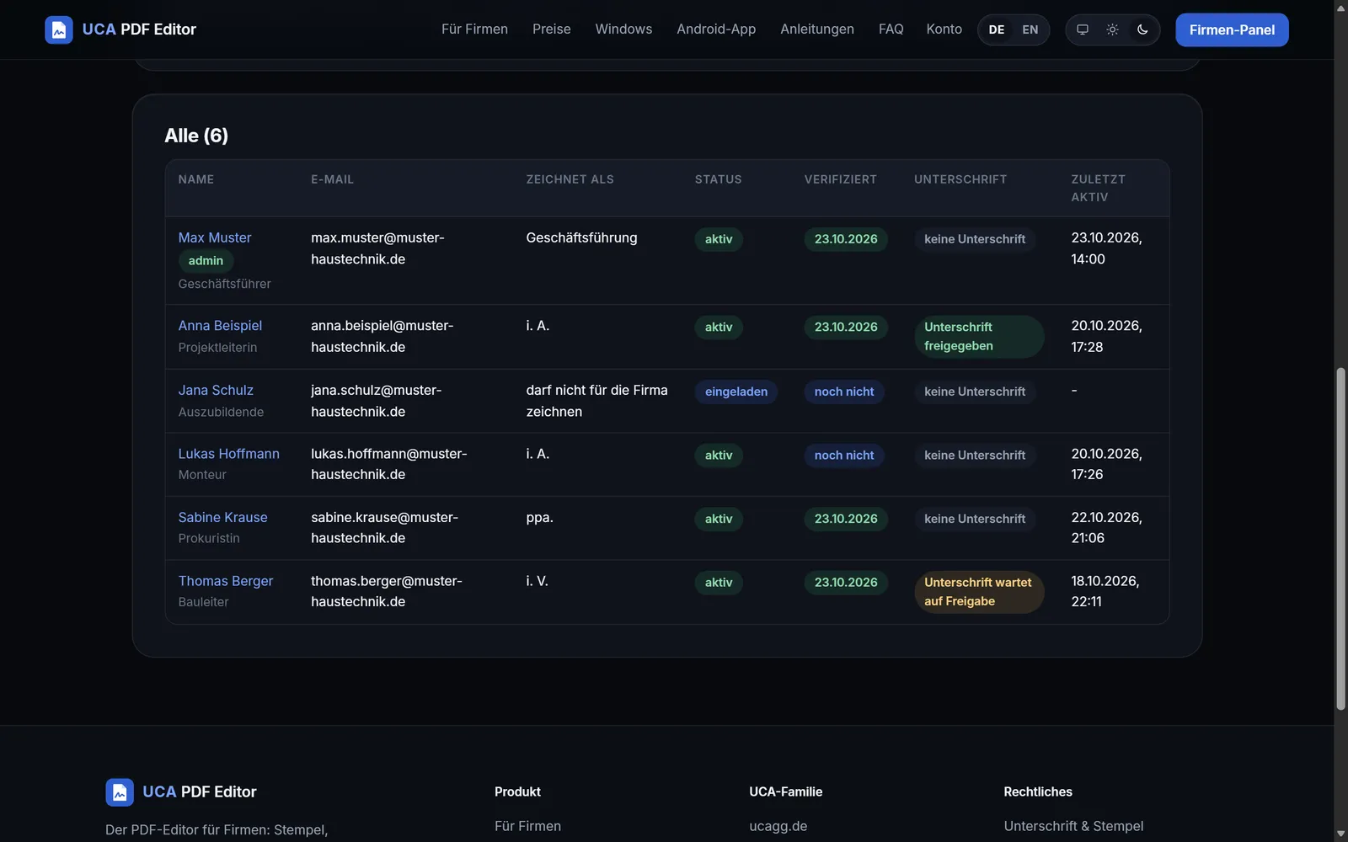Click the Firmen-Panel button

pyautogui.click(x=1232, y=29)
